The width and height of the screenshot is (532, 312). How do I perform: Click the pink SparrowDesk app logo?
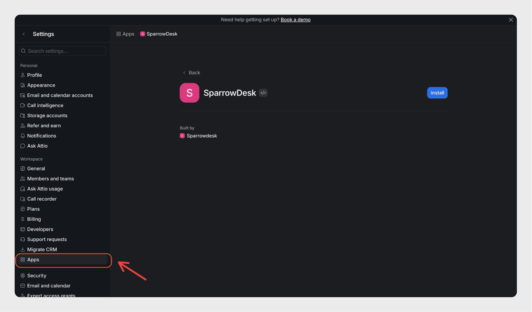pyautogui.click(x=189, y=93)
